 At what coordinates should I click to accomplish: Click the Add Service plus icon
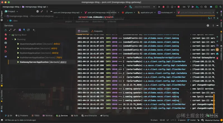[34, 30]
